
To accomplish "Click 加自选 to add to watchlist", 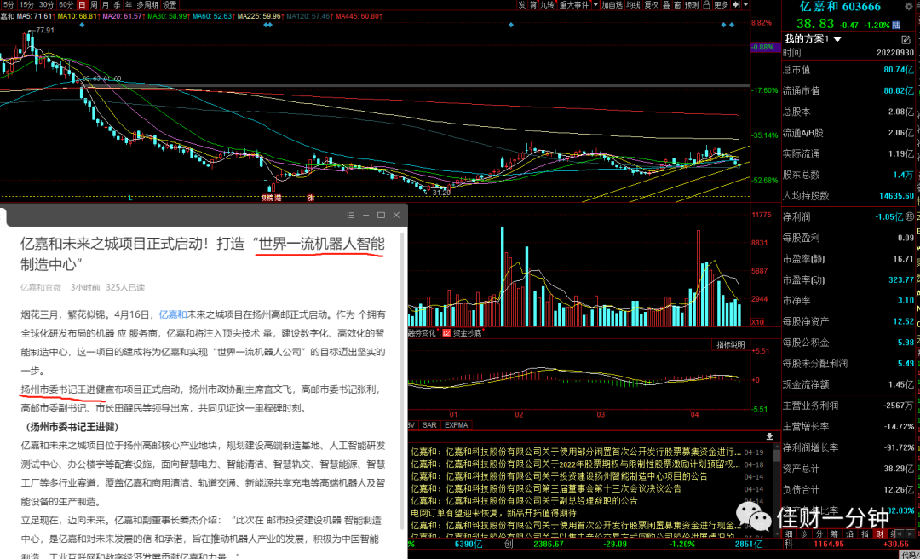I will 612,5.
